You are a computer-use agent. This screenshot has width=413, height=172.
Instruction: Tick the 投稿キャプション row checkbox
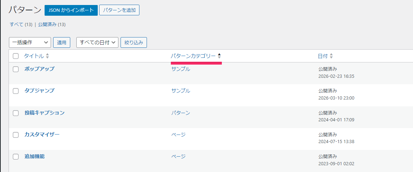coord(16,113)
